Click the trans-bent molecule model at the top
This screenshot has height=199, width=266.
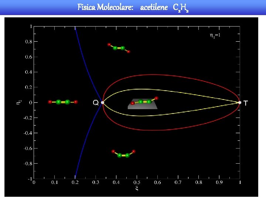[x=119, y=48]
